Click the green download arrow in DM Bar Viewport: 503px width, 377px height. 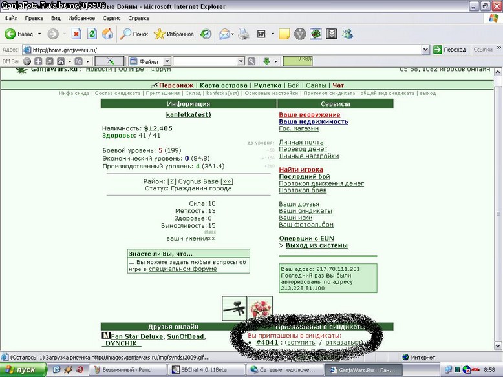(x=266, y=61)
